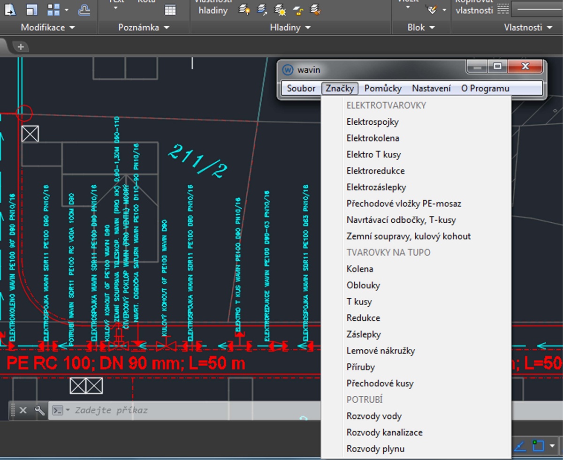Click the new drawing tab plus button
The width and height of the screenshot is (563, 460).
coord(21,46)
